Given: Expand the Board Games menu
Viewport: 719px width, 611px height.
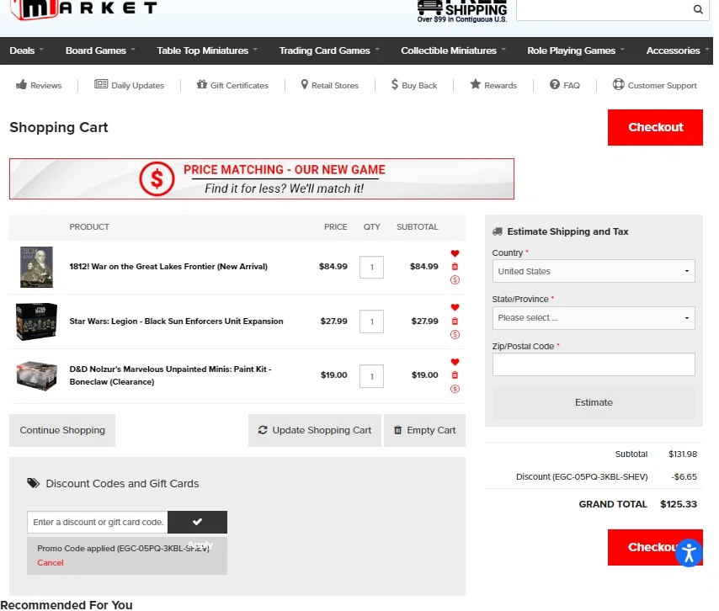Looking at the screenshot, I should (100, 50).
